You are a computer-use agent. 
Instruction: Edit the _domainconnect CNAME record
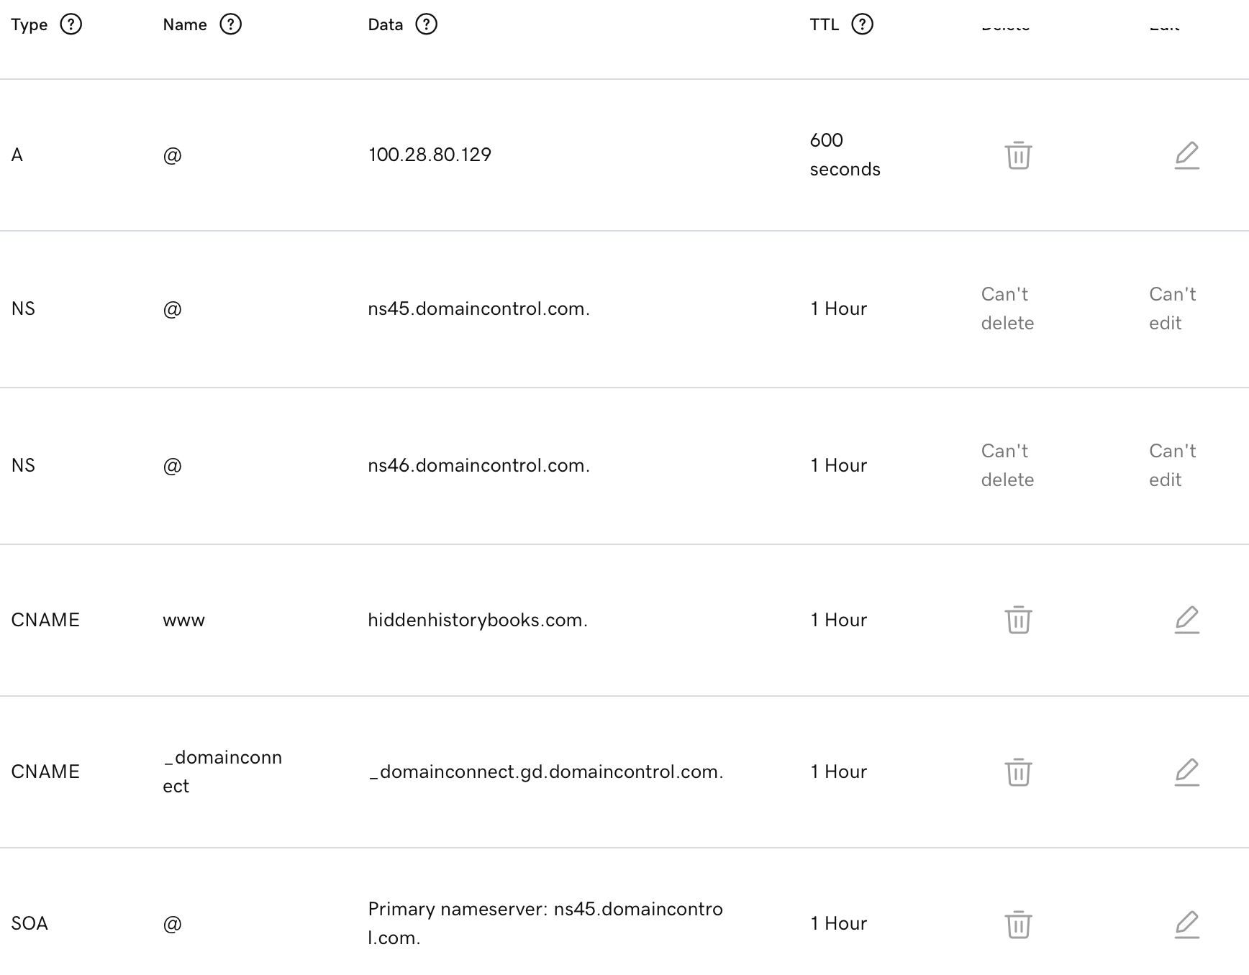1186,772
